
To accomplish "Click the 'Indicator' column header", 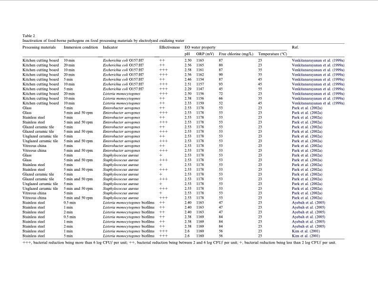I will tap(110, 48).
